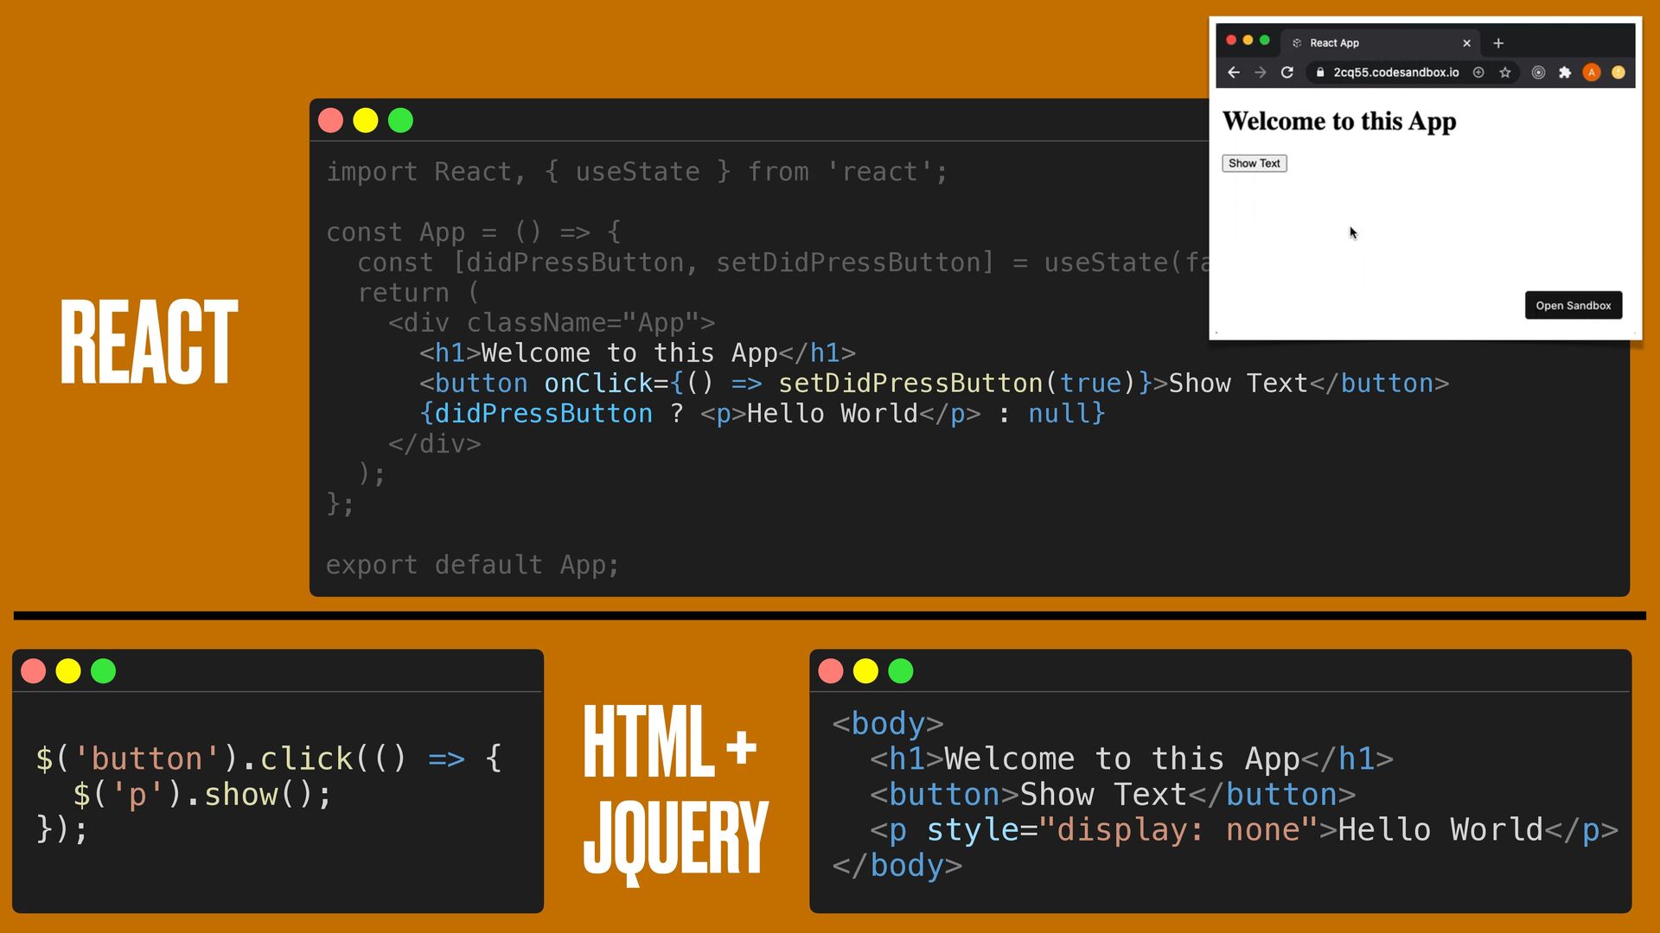
Task: Reload the codesandbox page
Action: tap(1287, 73)
